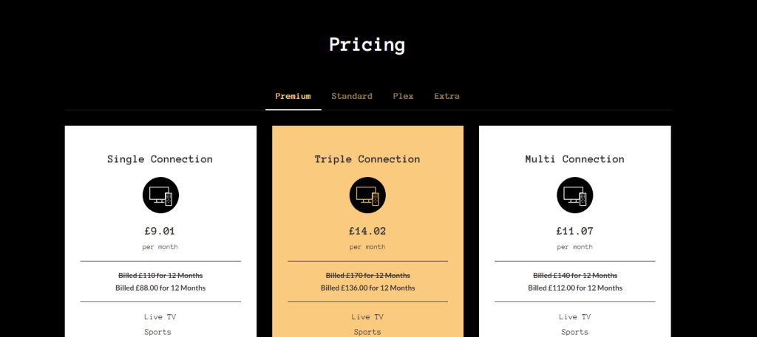The width and height of the screenshot is (757, 337).
Task: Click the Single Connection plan title
Action: pos(160,159)
